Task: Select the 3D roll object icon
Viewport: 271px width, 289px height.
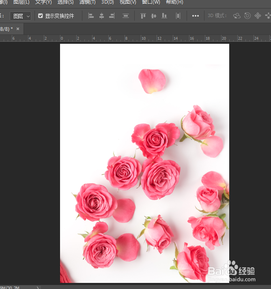Action: (247, 16)
